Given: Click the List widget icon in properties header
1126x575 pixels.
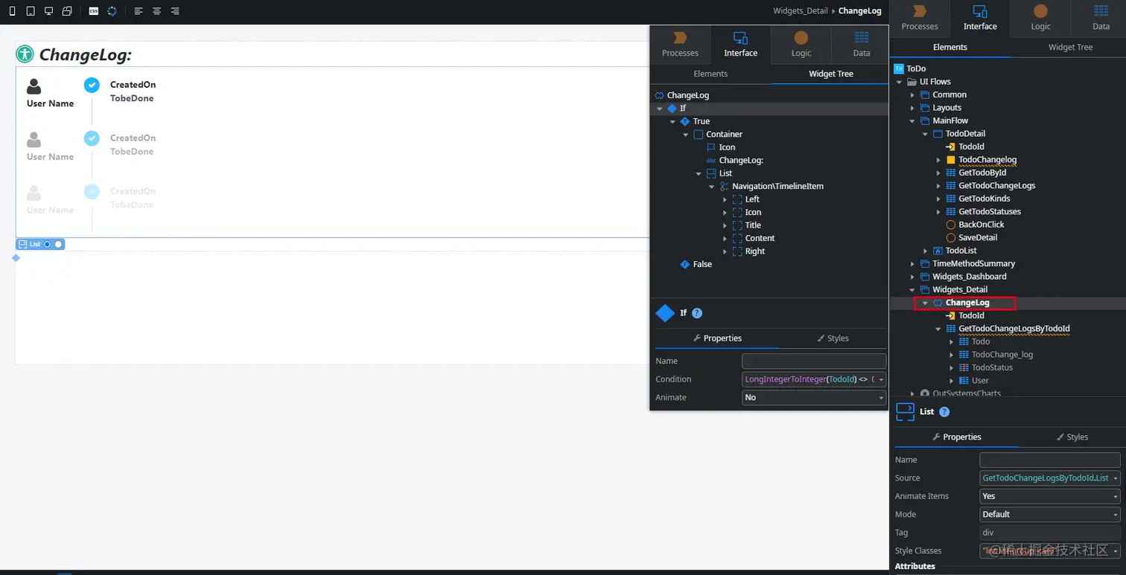Looking at the screenshot, I should pos(905,412).
